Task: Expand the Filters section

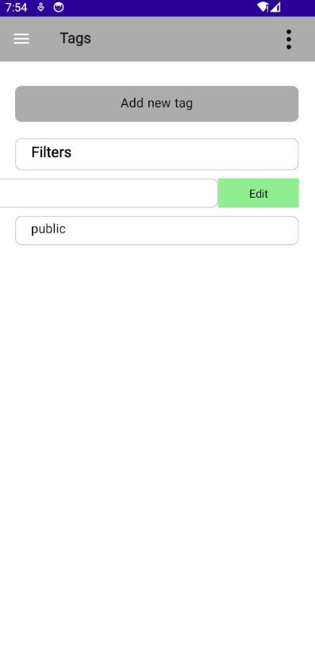Action: point(157,154)
